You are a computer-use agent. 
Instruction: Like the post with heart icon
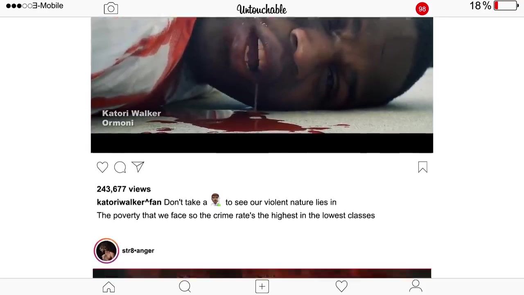[102, 167]
